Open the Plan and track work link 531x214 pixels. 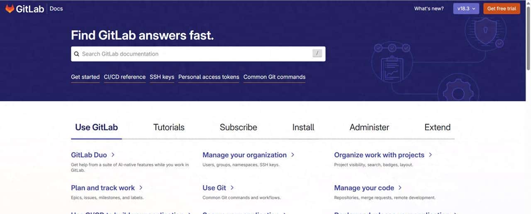point(103,188)
